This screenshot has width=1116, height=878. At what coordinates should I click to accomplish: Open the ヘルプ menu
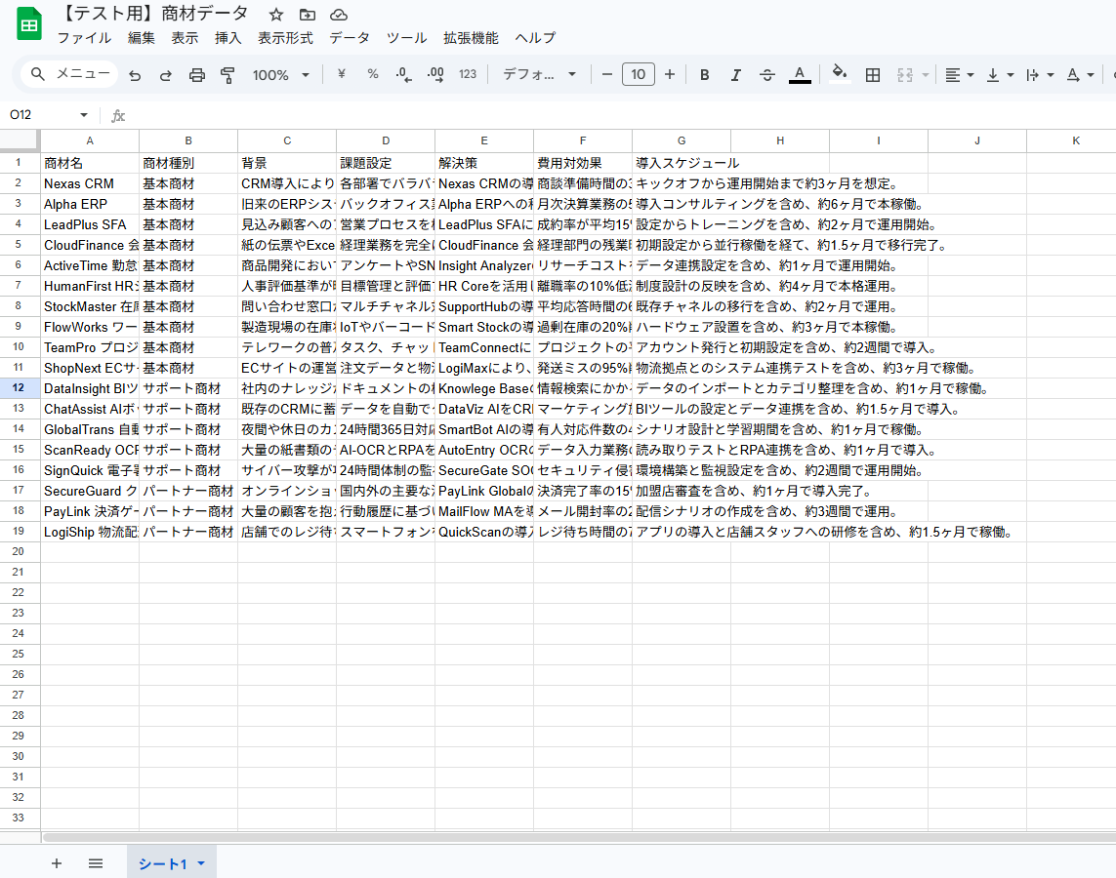tap(534, 38)
